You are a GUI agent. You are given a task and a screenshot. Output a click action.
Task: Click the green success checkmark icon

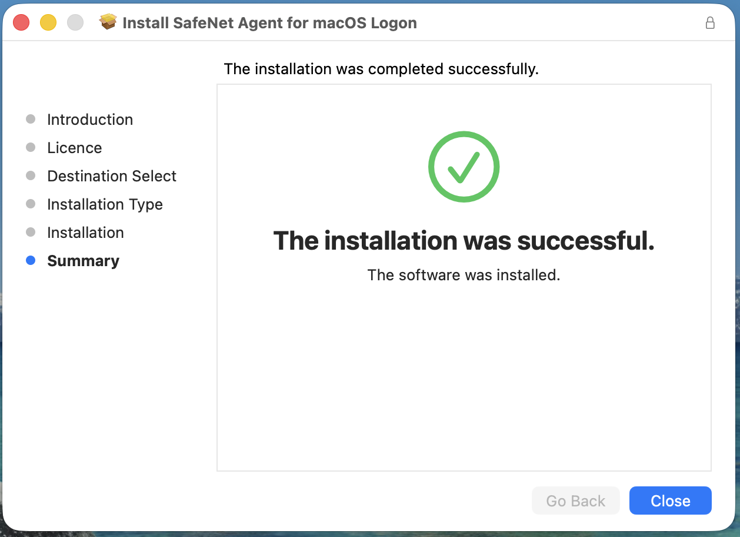[464, 167]
